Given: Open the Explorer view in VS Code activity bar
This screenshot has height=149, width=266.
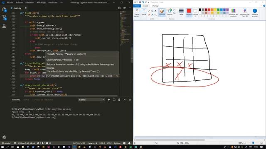Looking at the screenshot, I should click(x=4, y=10).
